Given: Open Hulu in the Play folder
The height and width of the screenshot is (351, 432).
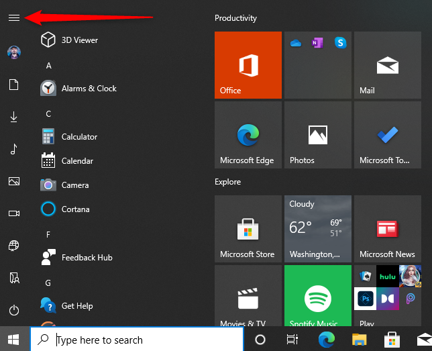Looking at the screenshot, I should tap(388, 276).
